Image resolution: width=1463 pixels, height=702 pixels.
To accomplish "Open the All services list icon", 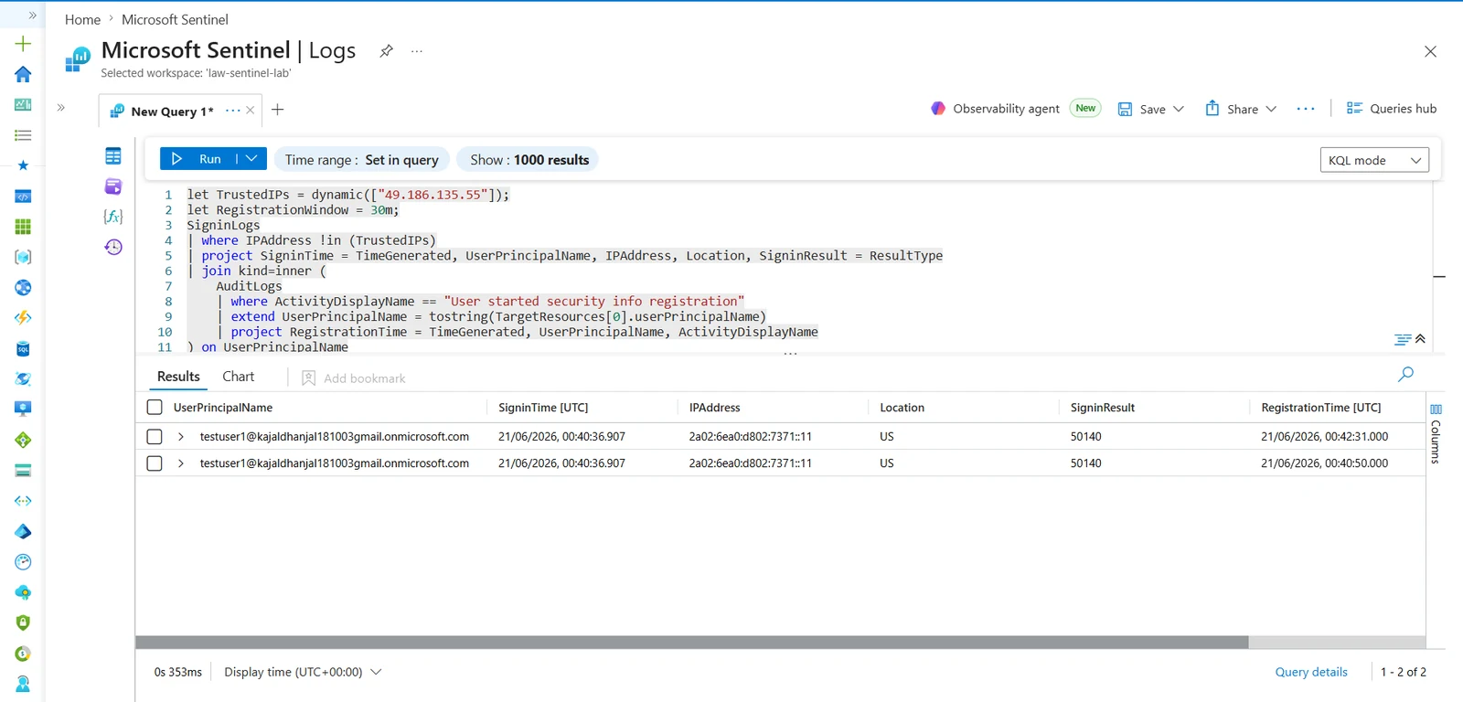I will pos(23,135).
